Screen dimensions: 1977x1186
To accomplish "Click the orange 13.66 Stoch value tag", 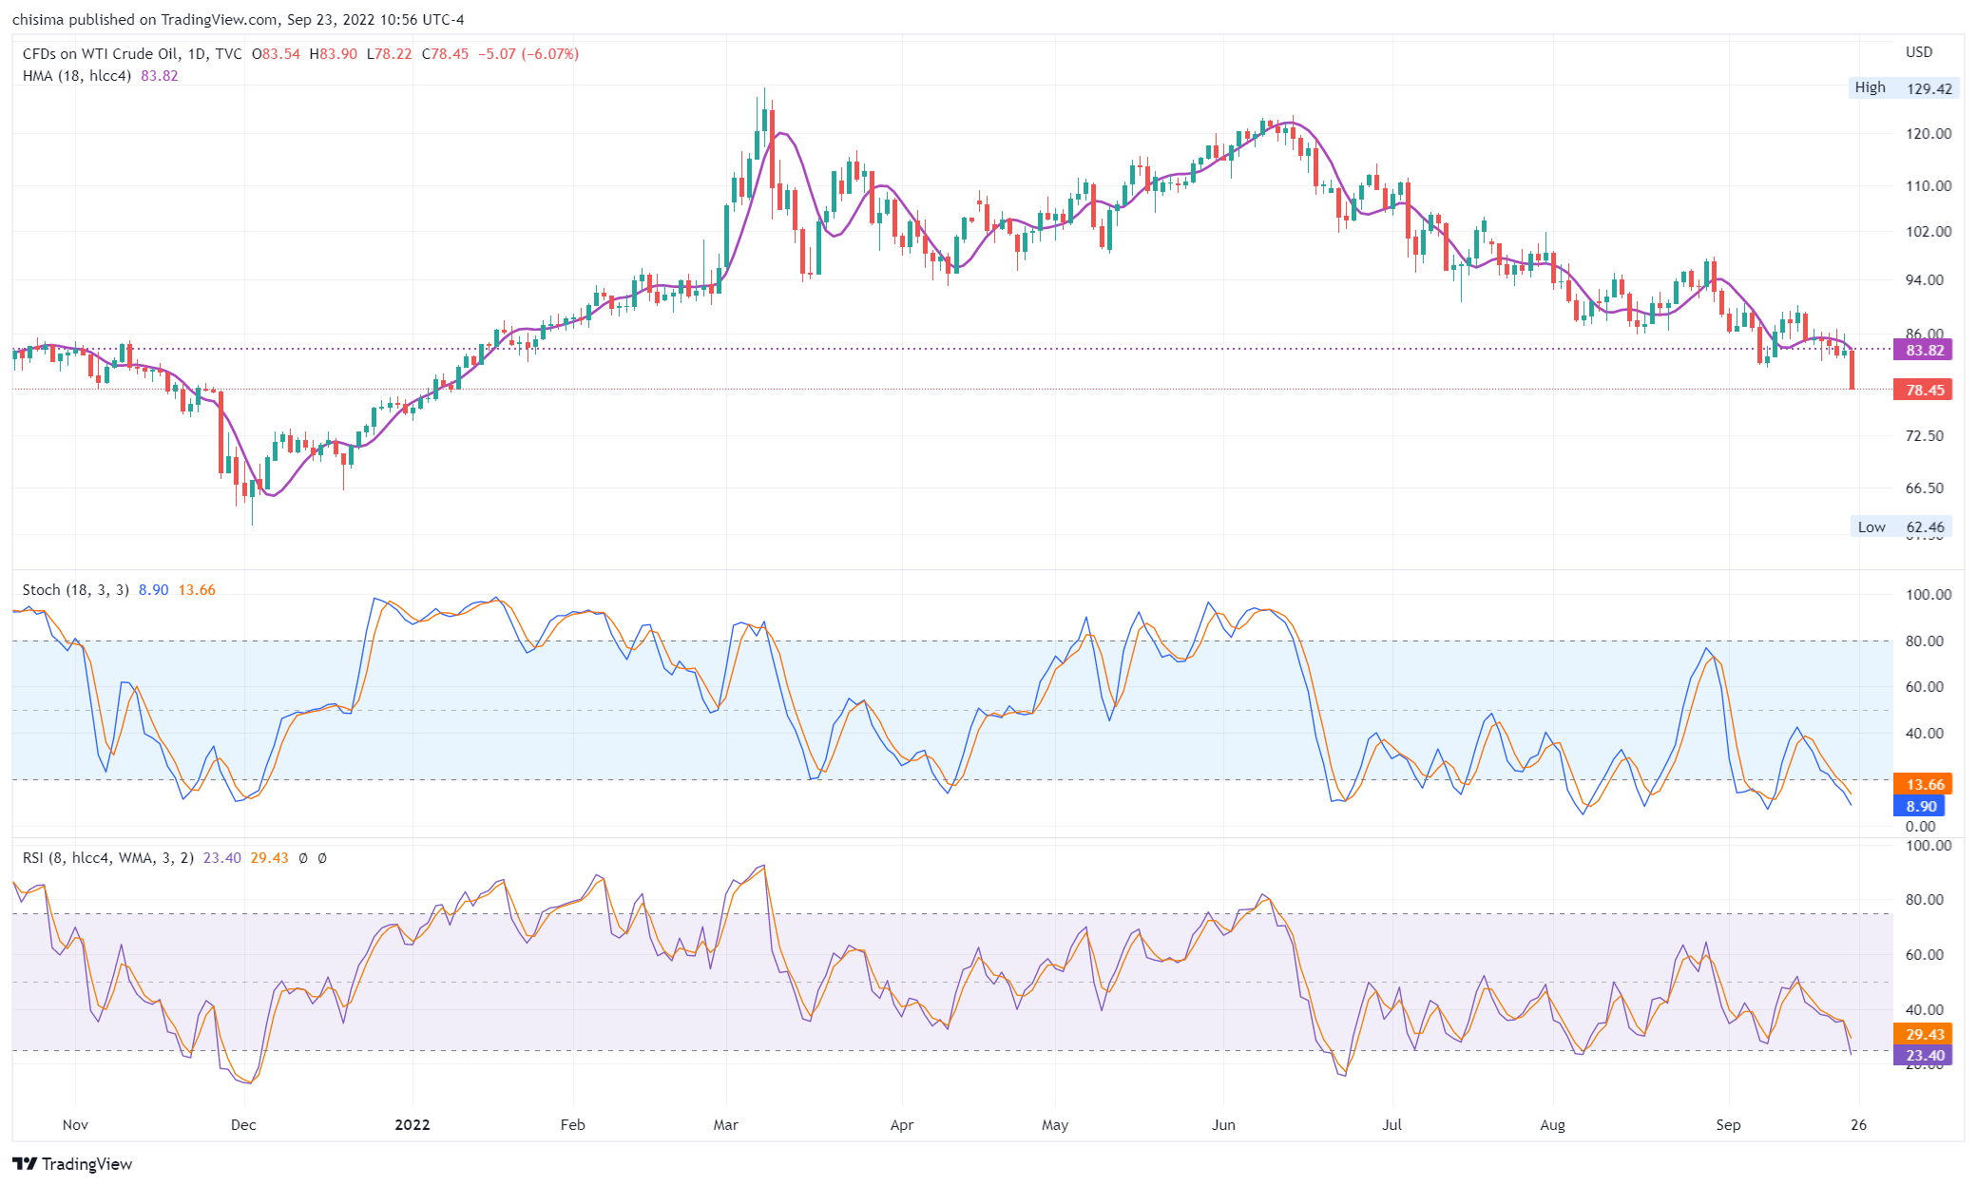I will [x=1923, y=784].
